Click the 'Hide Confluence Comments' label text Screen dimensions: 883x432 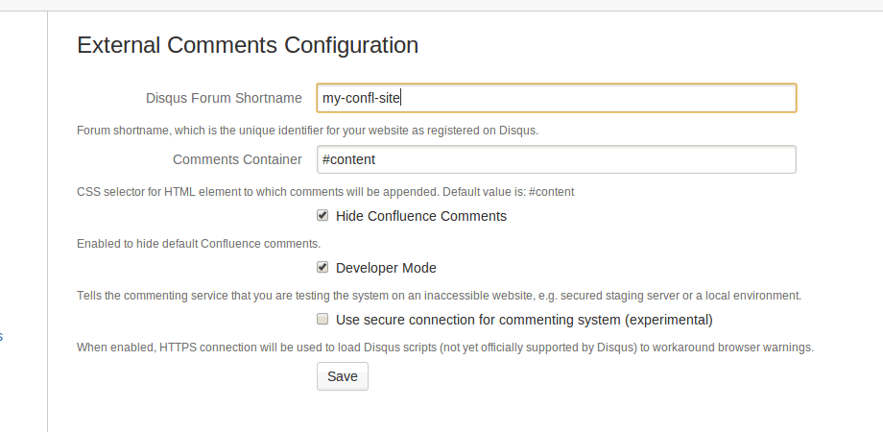(x=420, y=216)
